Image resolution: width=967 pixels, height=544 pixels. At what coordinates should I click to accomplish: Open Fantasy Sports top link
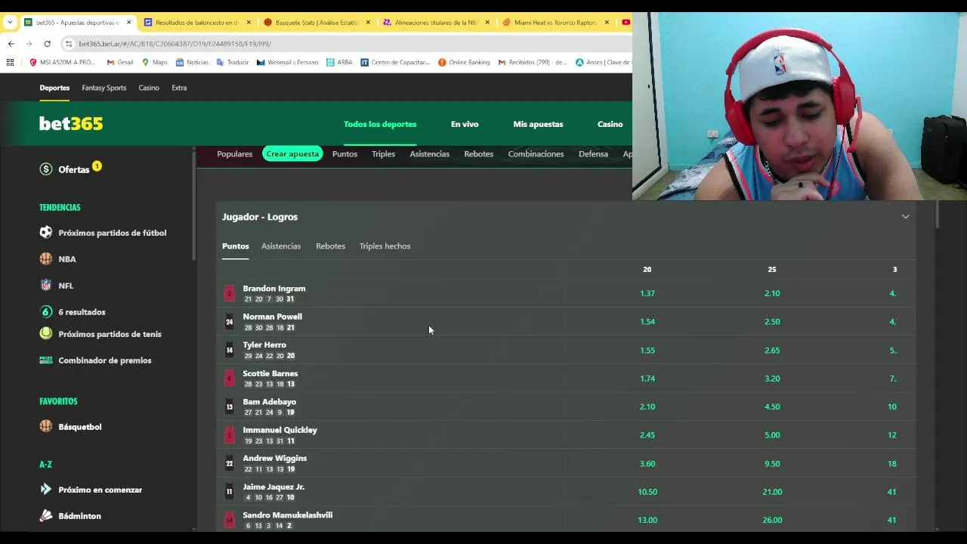click(104, 88)
